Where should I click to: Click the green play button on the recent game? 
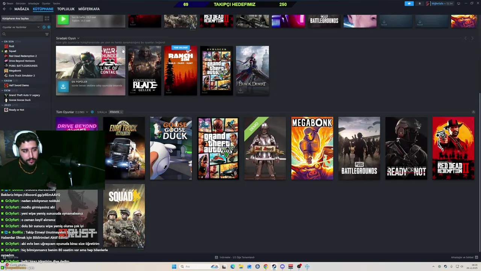pyautogui.click(x=63, y=19)
